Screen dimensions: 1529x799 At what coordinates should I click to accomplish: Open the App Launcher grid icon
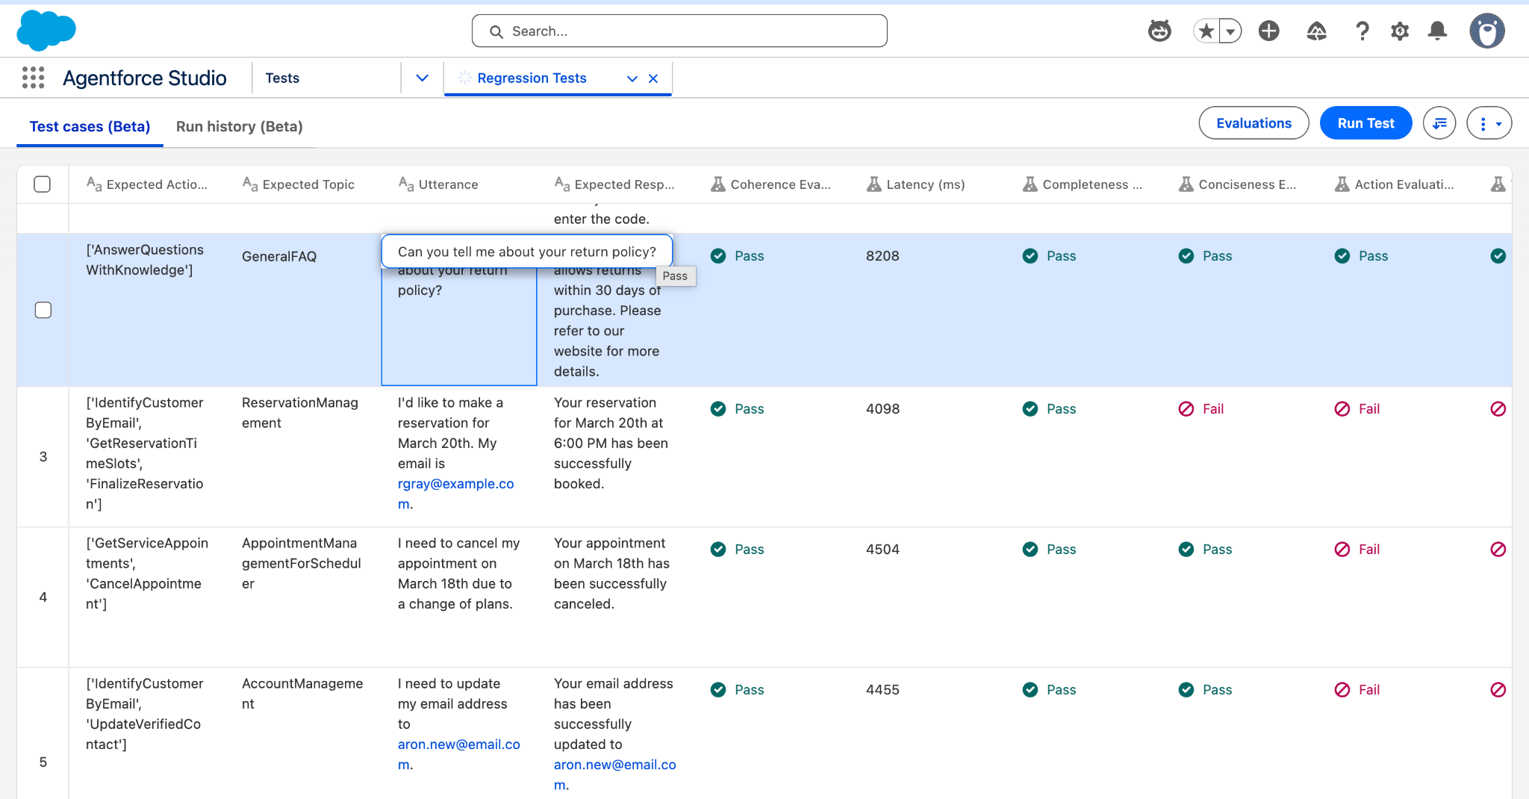tap(33, 78)
